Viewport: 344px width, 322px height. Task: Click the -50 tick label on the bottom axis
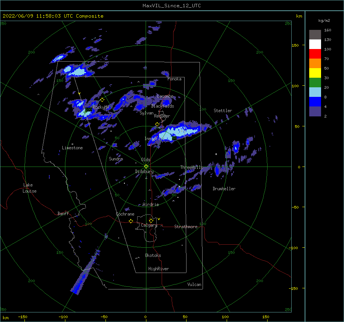tap(104, 317)
